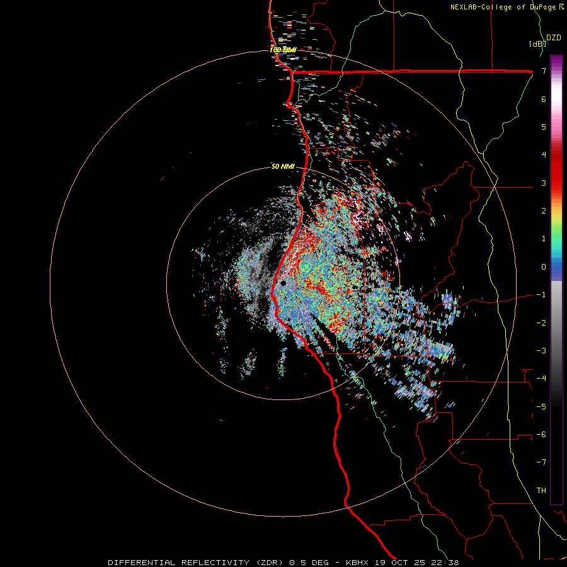
Task: Click the red segment of the color bar
Action: click(556, 170)
